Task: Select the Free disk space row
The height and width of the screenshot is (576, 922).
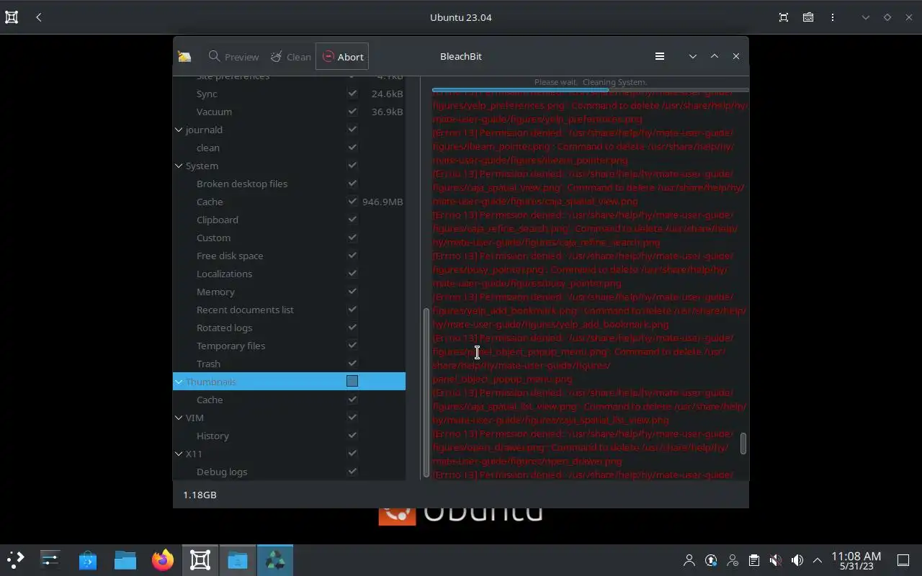Action: click(289, 256)
